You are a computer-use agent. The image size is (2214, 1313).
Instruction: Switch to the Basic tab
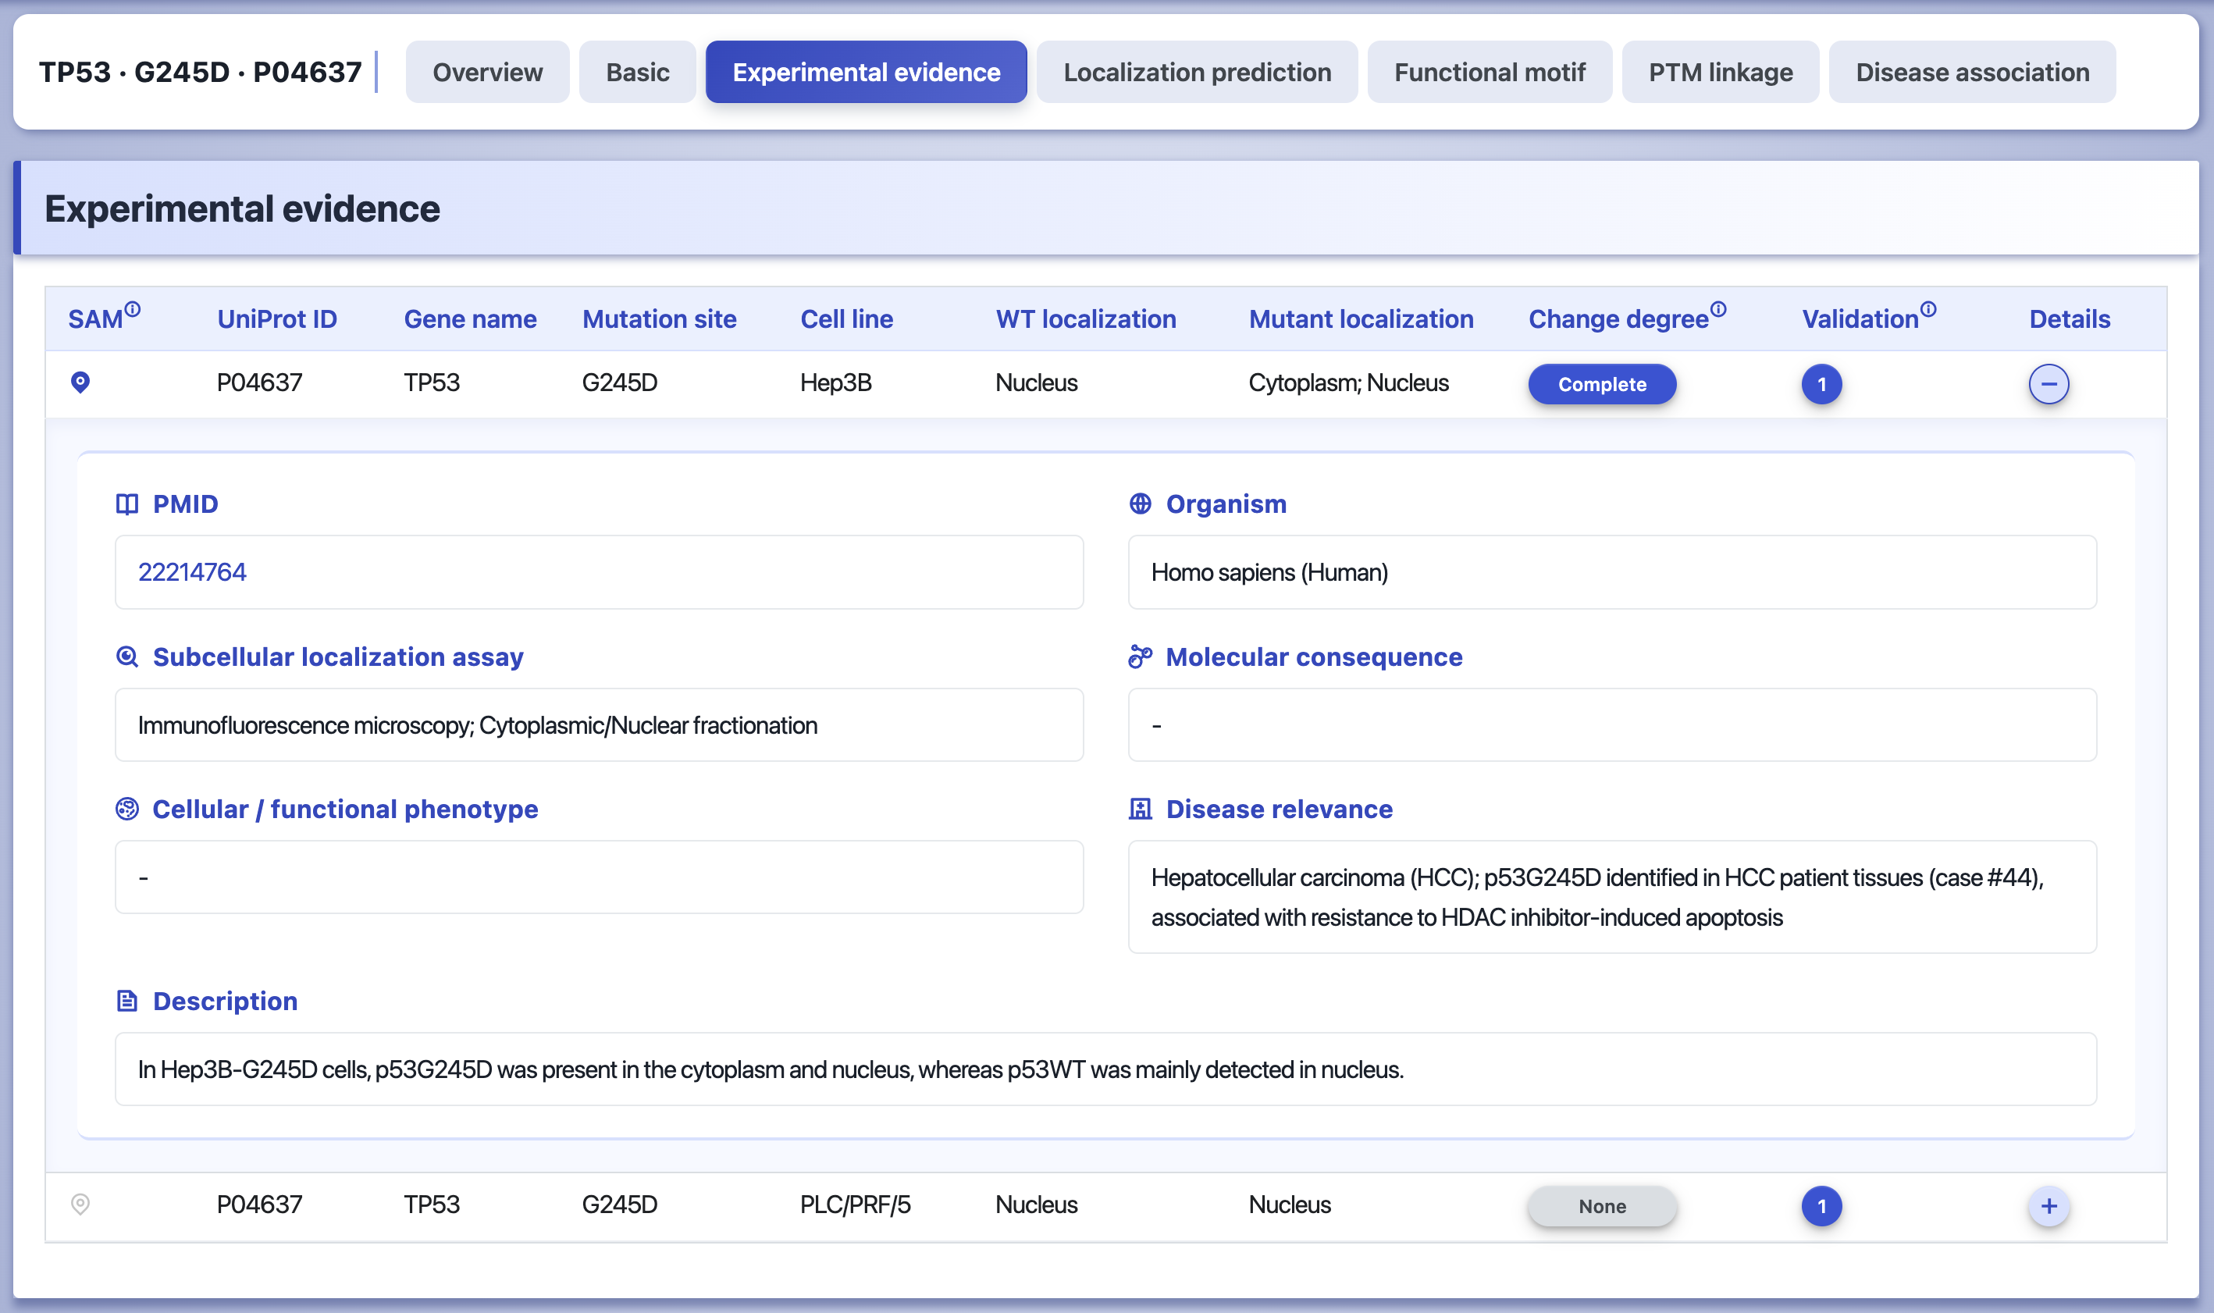point(637,72)
